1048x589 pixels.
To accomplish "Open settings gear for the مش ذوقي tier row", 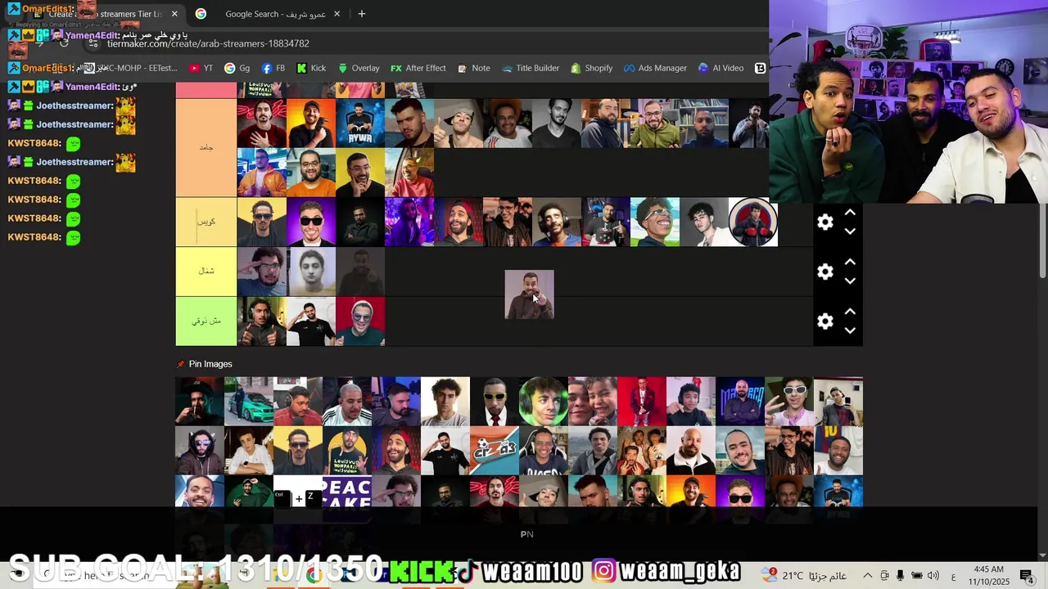I will 825,321.
